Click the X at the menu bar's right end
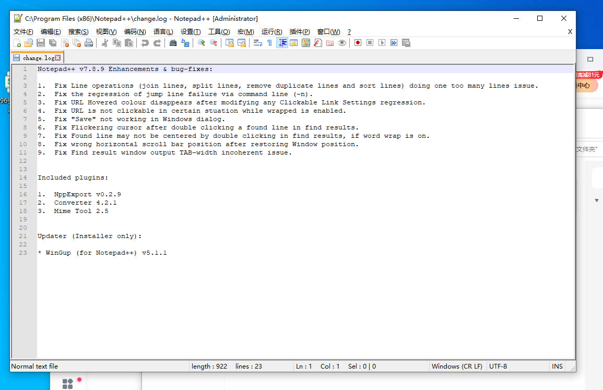Image resolution: width=603 pixels, height=390 pixels. [x=570, y=31]
